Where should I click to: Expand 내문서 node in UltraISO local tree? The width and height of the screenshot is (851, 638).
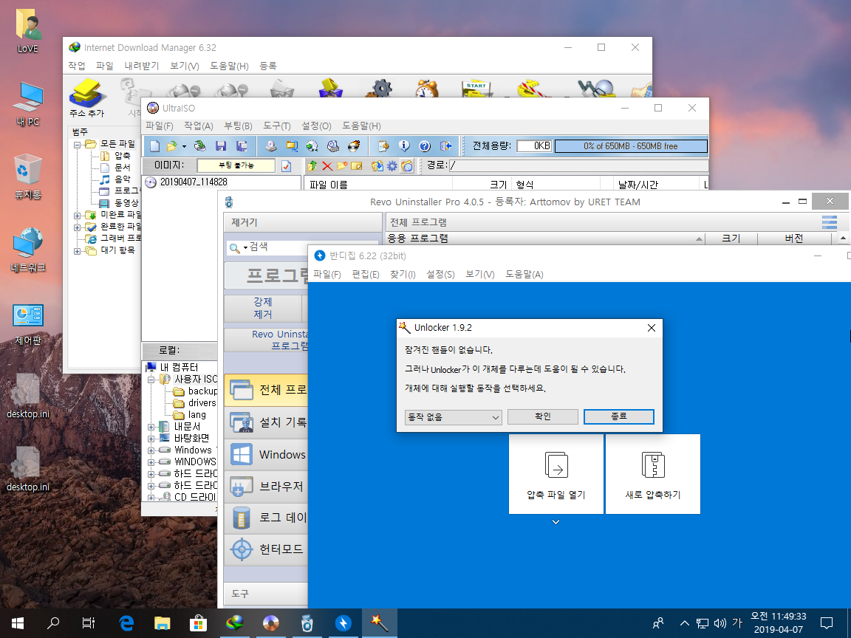[151, 427]
